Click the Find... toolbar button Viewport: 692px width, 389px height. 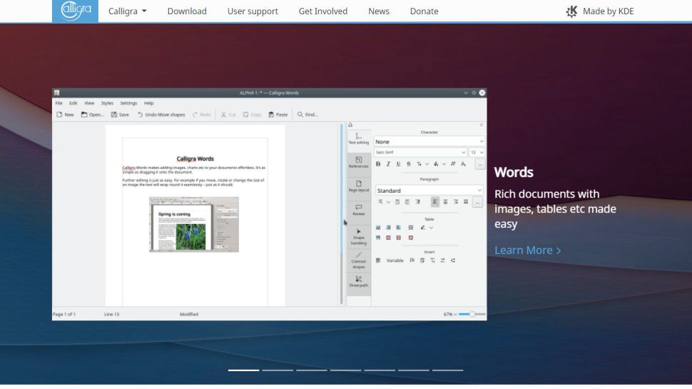[307, 114]
